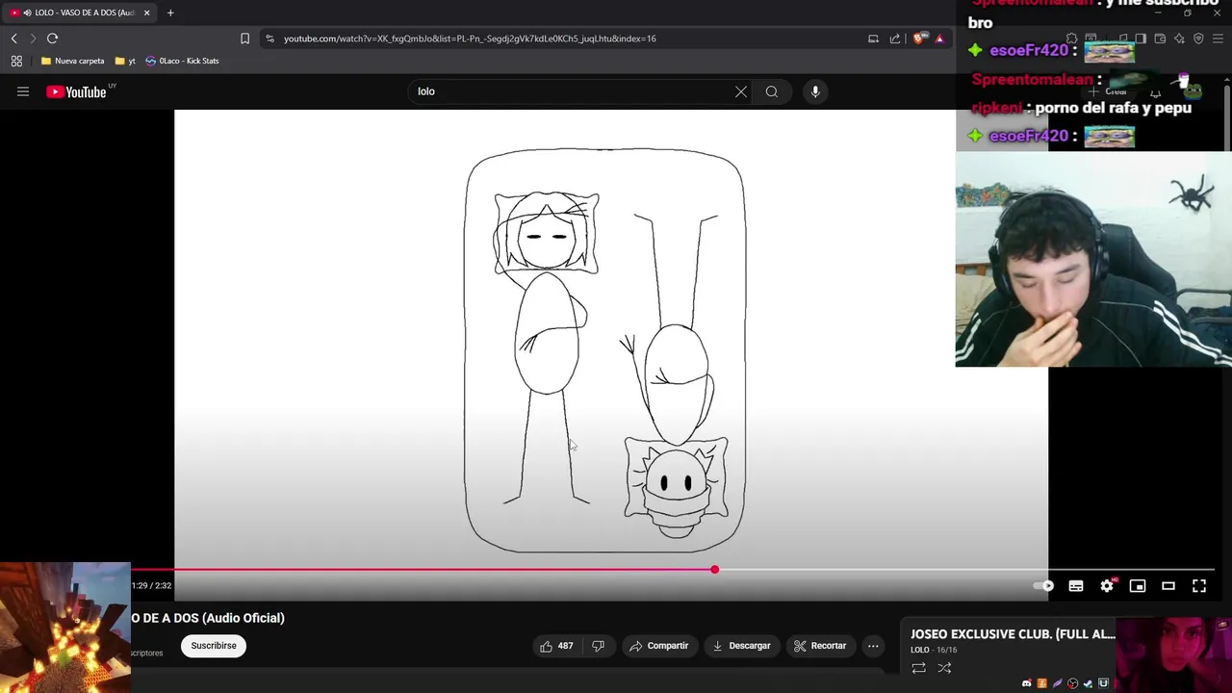Open more actions three-dot menu
The image size is (1232, 693).
(873, 646)
